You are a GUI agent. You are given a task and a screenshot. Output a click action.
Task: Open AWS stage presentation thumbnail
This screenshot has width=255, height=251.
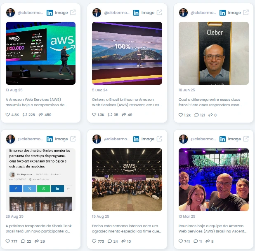pyautogui.click(x=41, y=53)
